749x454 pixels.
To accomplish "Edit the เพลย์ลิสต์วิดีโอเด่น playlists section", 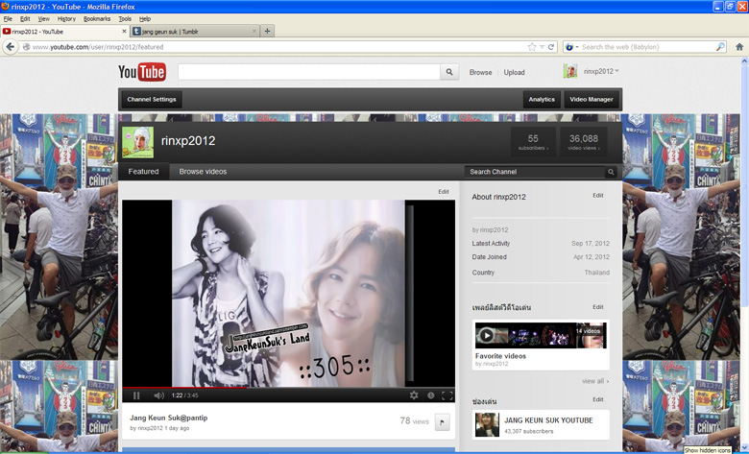I will coord(598,307).
